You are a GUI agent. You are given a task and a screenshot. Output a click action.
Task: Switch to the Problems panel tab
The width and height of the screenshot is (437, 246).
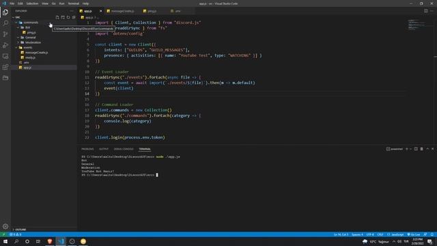[x=87, y=149]
